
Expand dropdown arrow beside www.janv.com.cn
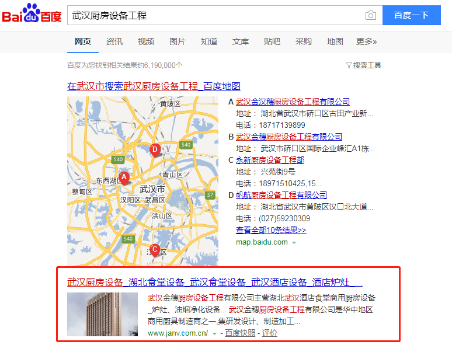(x=214, y=334)
